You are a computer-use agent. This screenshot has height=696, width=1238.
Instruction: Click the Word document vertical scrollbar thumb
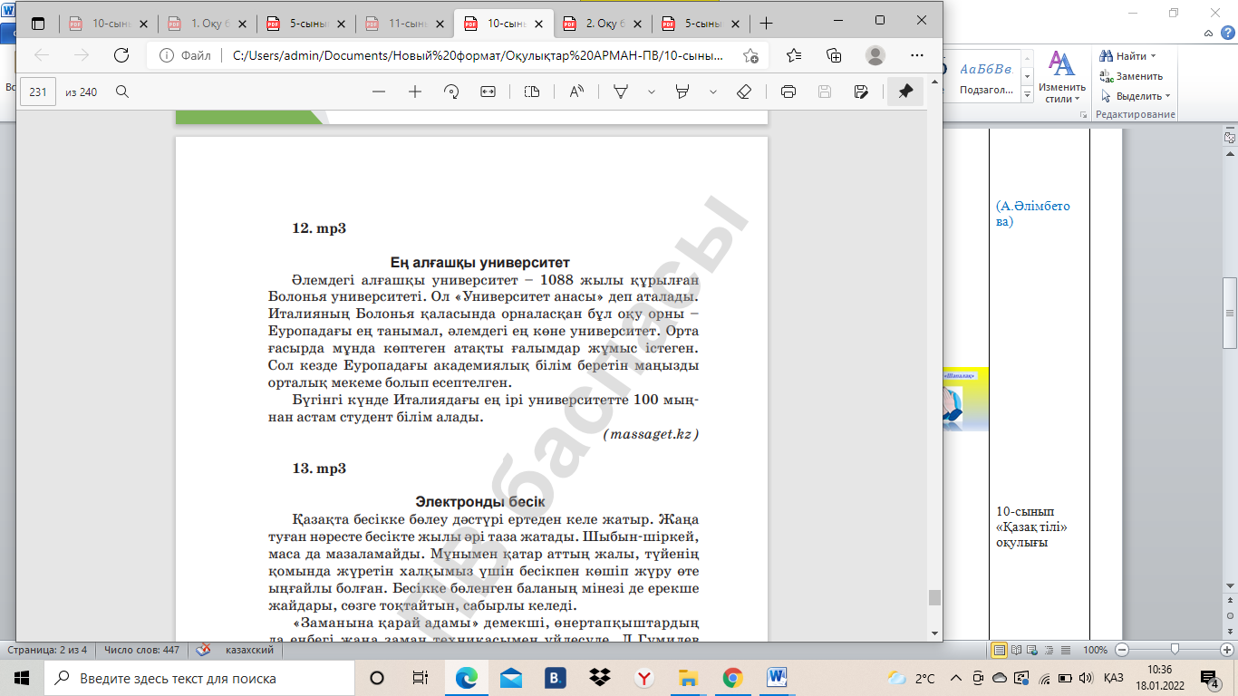tap(1230, 313)
